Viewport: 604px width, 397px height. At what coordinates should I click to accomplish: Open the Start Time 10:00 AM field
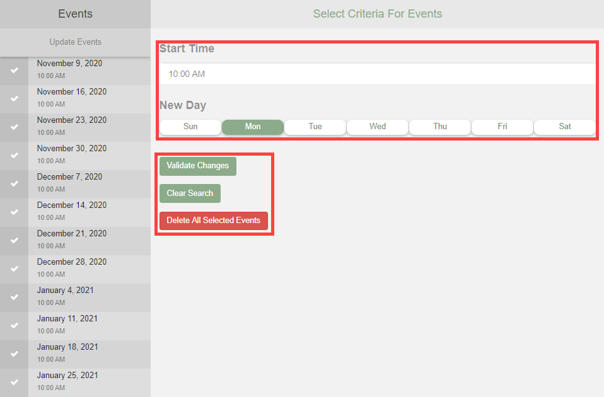(378, 74)
